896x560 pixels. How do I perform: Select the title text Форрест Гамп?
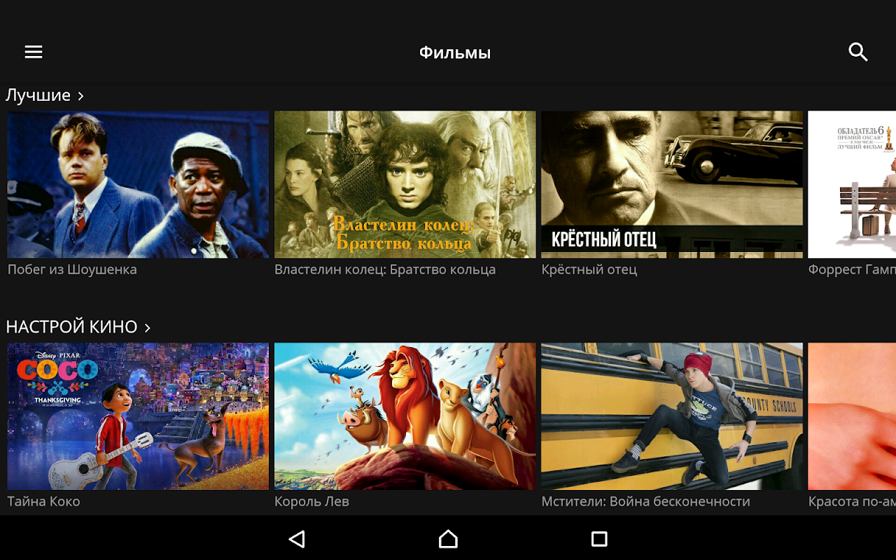tap(852, 269)
